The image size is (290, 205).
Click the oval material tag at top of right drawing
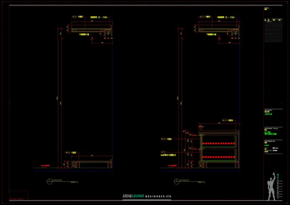coord(202,17)
